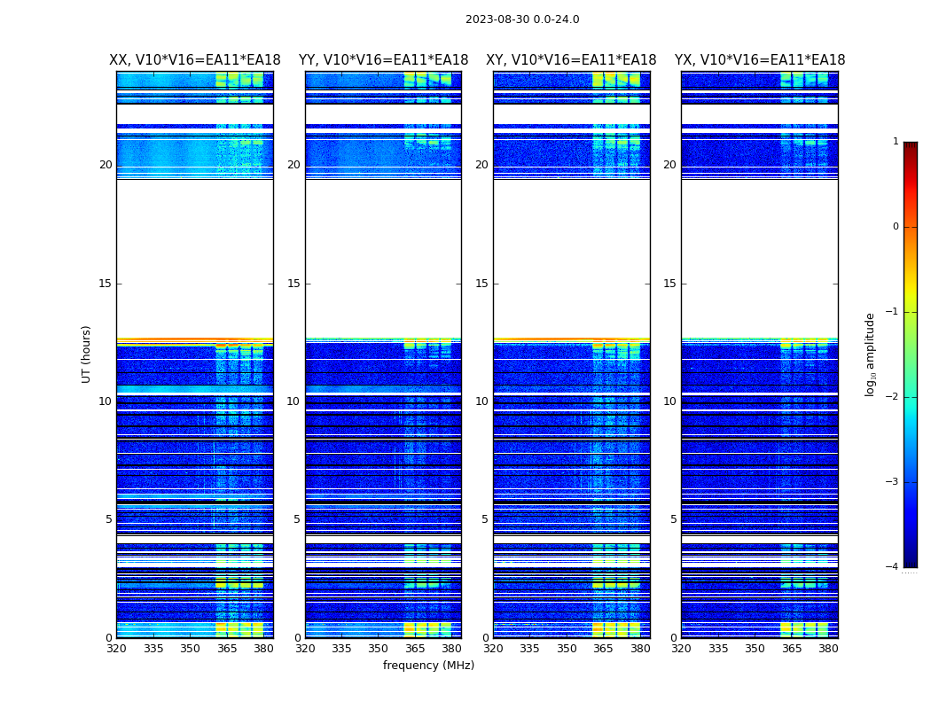Click the date title 2023-08-30 0.0-24.0
This screenshot has width=931, height=709.
point(522,19)
